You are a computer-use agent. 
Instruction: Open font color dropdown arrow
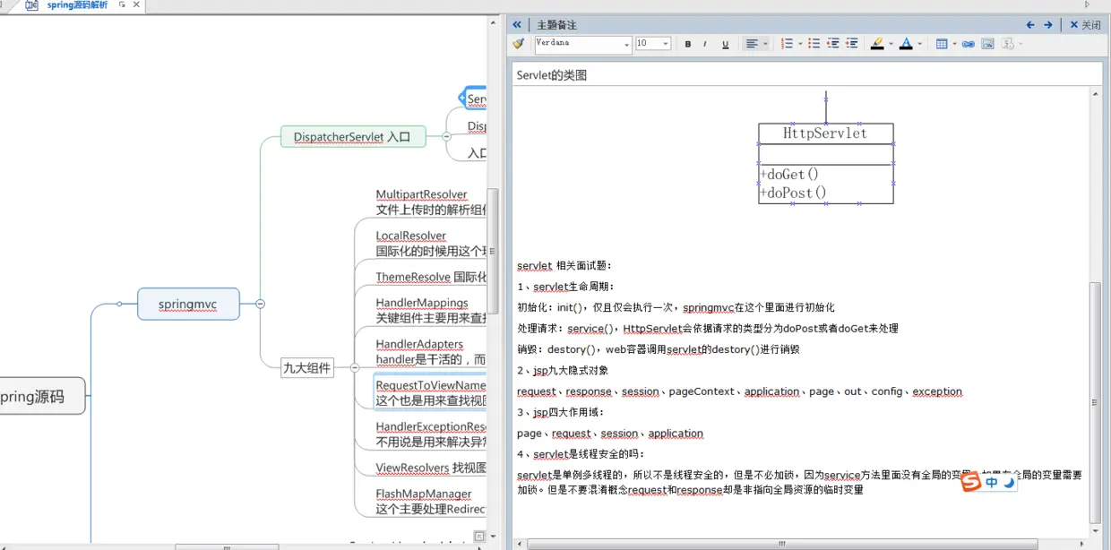(919, 44)
